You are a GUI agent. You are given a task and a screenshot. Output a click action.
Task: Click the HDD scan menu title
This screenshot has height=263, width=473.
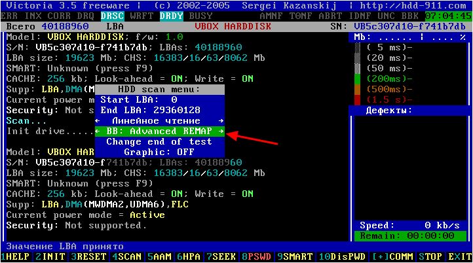[x=159, y=90]
